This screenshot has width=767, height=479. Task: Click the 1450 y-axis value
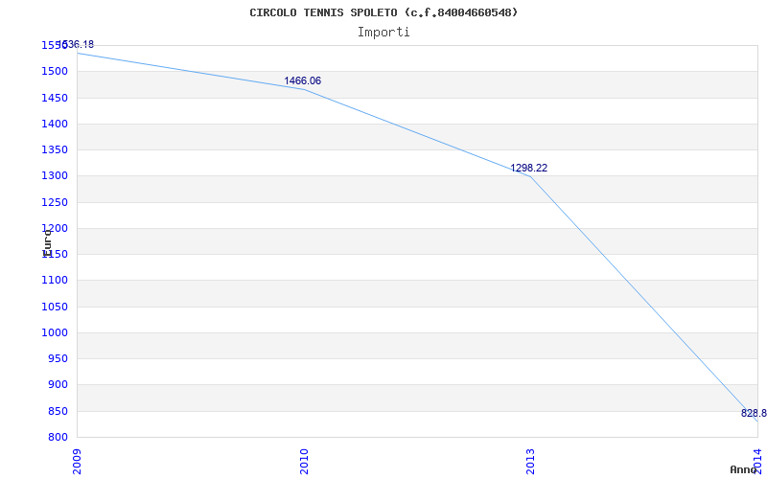click(55, 99)
